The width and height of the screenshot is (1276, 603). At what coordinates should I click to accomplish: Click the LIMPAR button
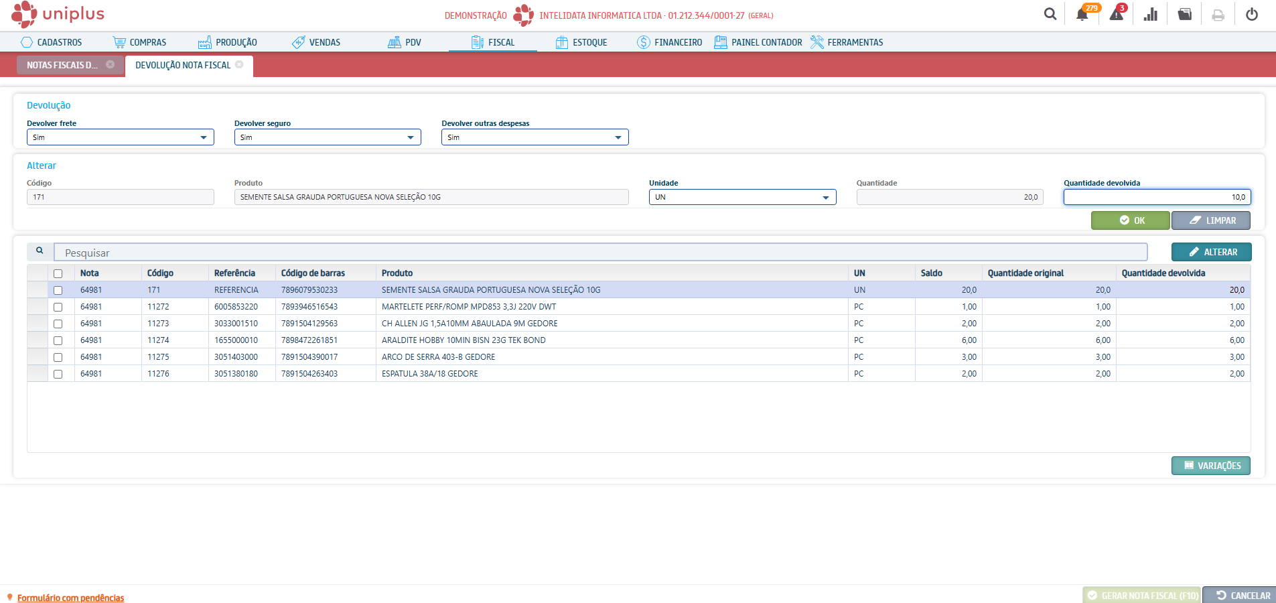click(x=1211, y=220)
